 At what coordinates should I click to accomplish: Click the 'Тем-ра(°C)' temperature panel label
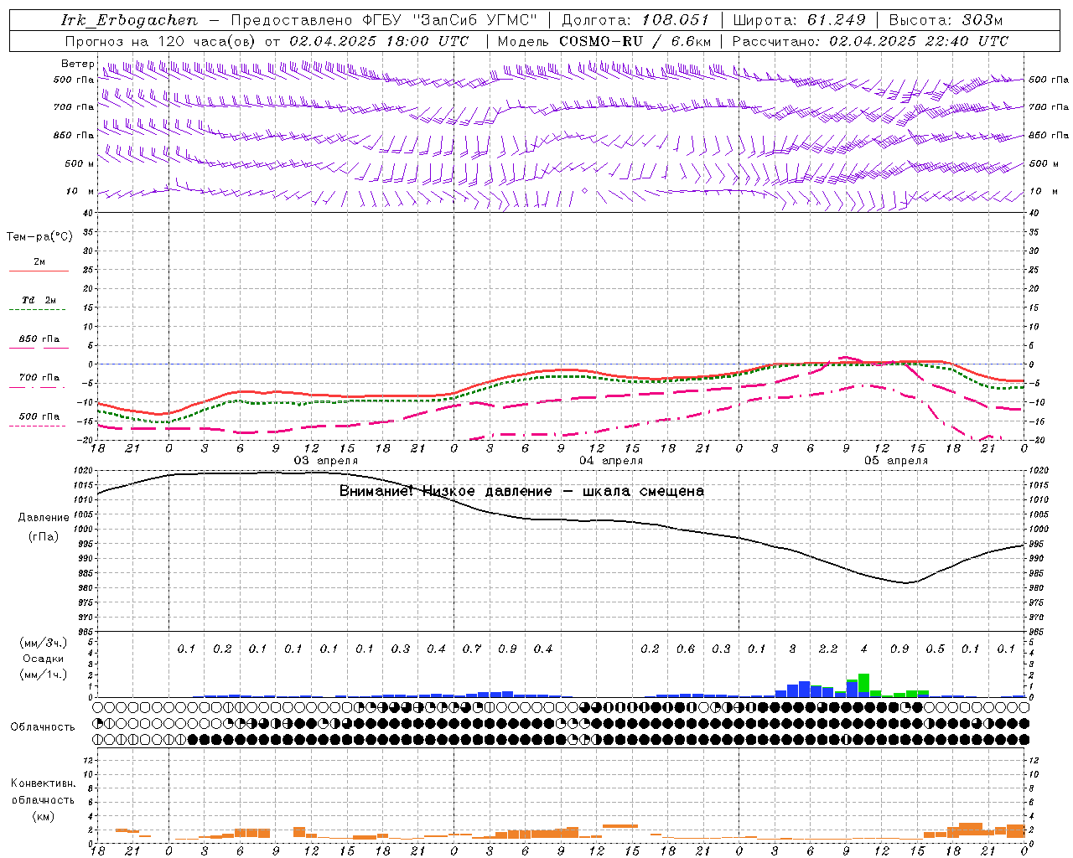(39, 237)
